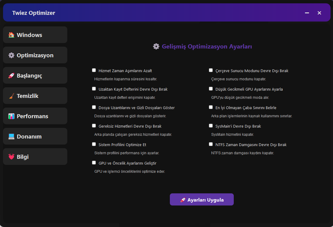Enable Çerçeve Sunucu Modunu Devre Dışı Bırak

coord(211,70)
